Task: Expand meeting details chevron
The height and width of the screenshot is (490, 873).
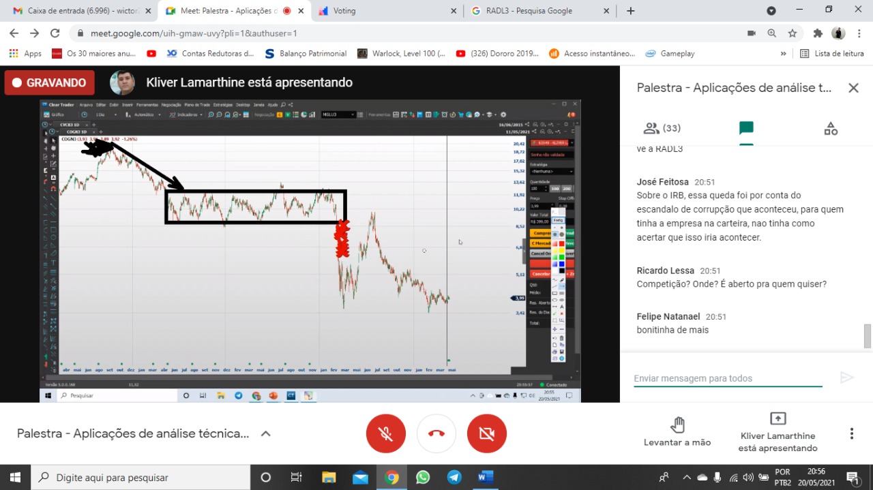Action: tap(266, 433)
